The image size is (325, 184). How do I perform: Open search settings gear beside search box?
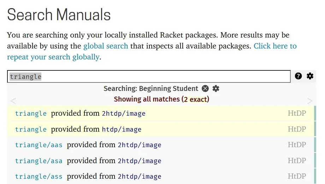pyautogui.click(x=310, y=76)
